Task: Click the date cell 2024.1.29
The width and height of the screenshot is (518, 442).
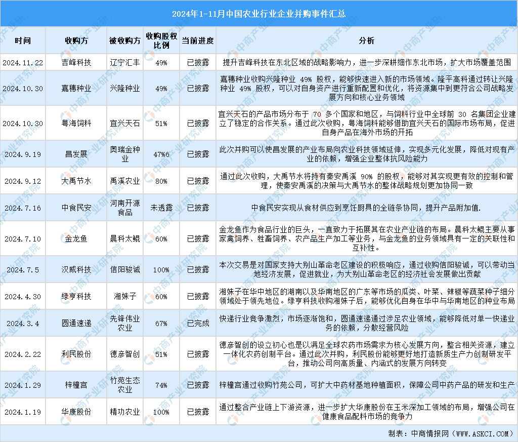Action: 23,385
